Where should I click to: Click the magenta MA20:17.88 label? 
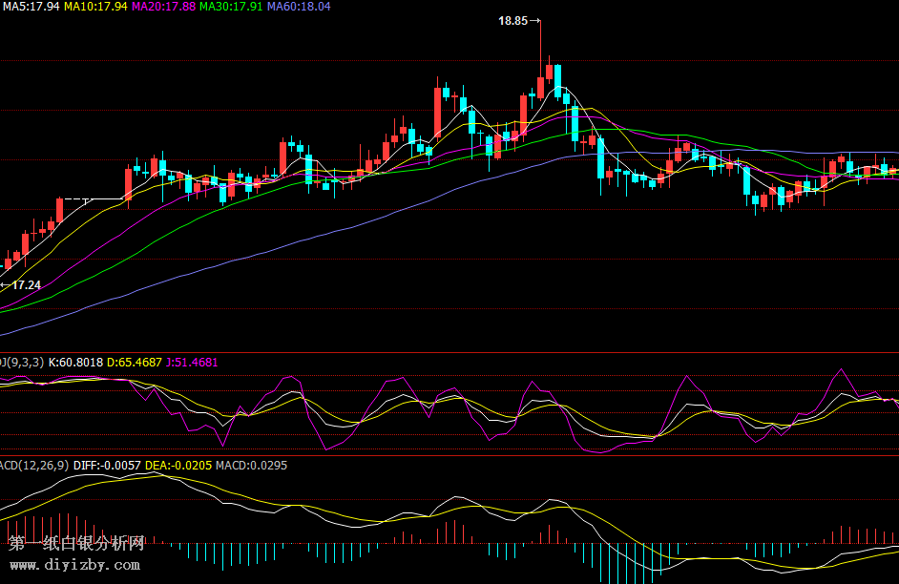[x=163, y=6]
